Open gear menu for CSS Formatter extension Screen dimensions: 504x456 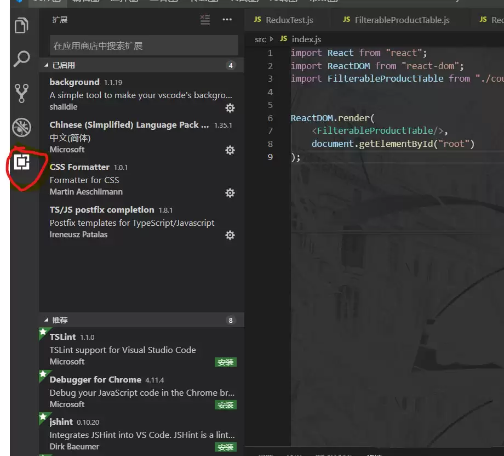click(x=230, y=193)
